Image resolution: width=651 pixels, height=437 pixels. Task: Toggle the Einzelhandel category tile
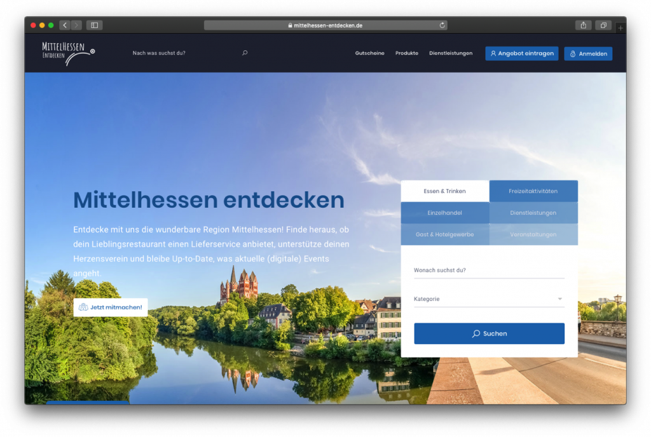click(x=445, y=212)
